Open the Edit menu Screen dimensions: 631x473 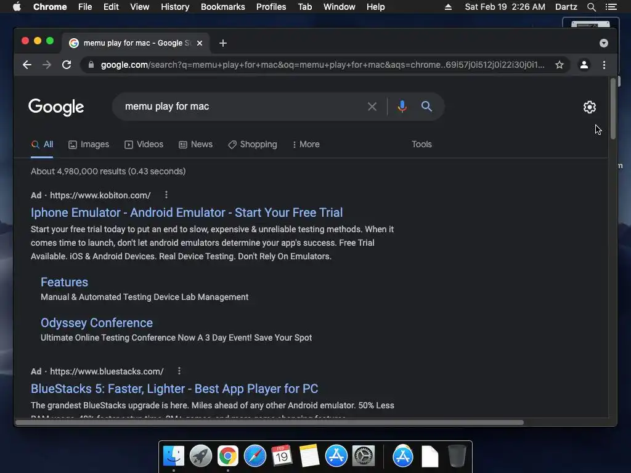(111, 7)
